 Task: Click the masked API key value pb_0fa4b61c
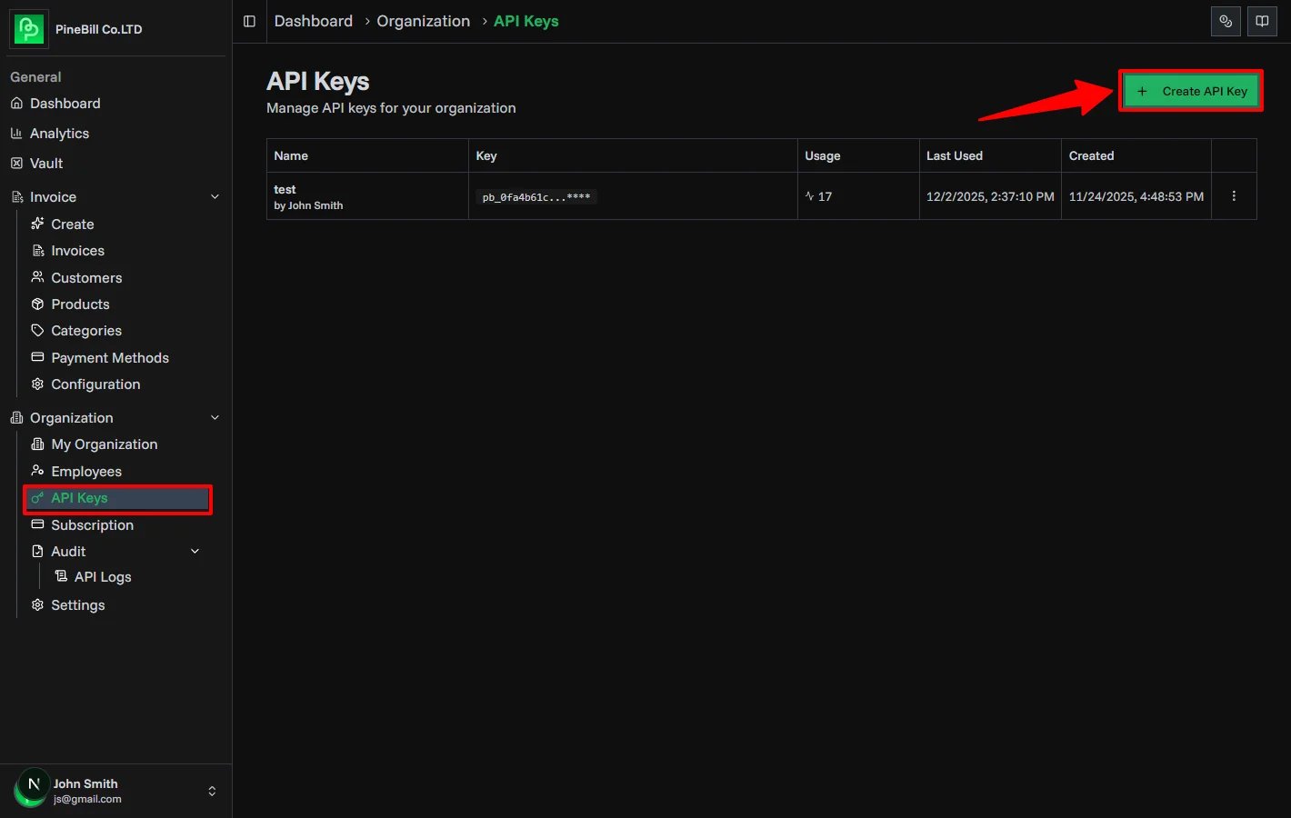[x=535, y=196]
